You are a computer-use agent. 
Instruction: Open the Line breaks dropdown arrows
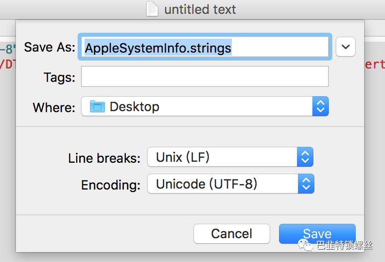(305, 157)
